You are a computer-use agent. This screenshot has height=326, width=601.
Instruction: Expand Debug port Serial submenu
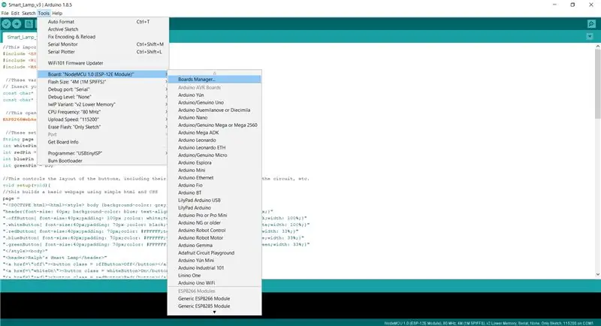(x=103, y=89)
